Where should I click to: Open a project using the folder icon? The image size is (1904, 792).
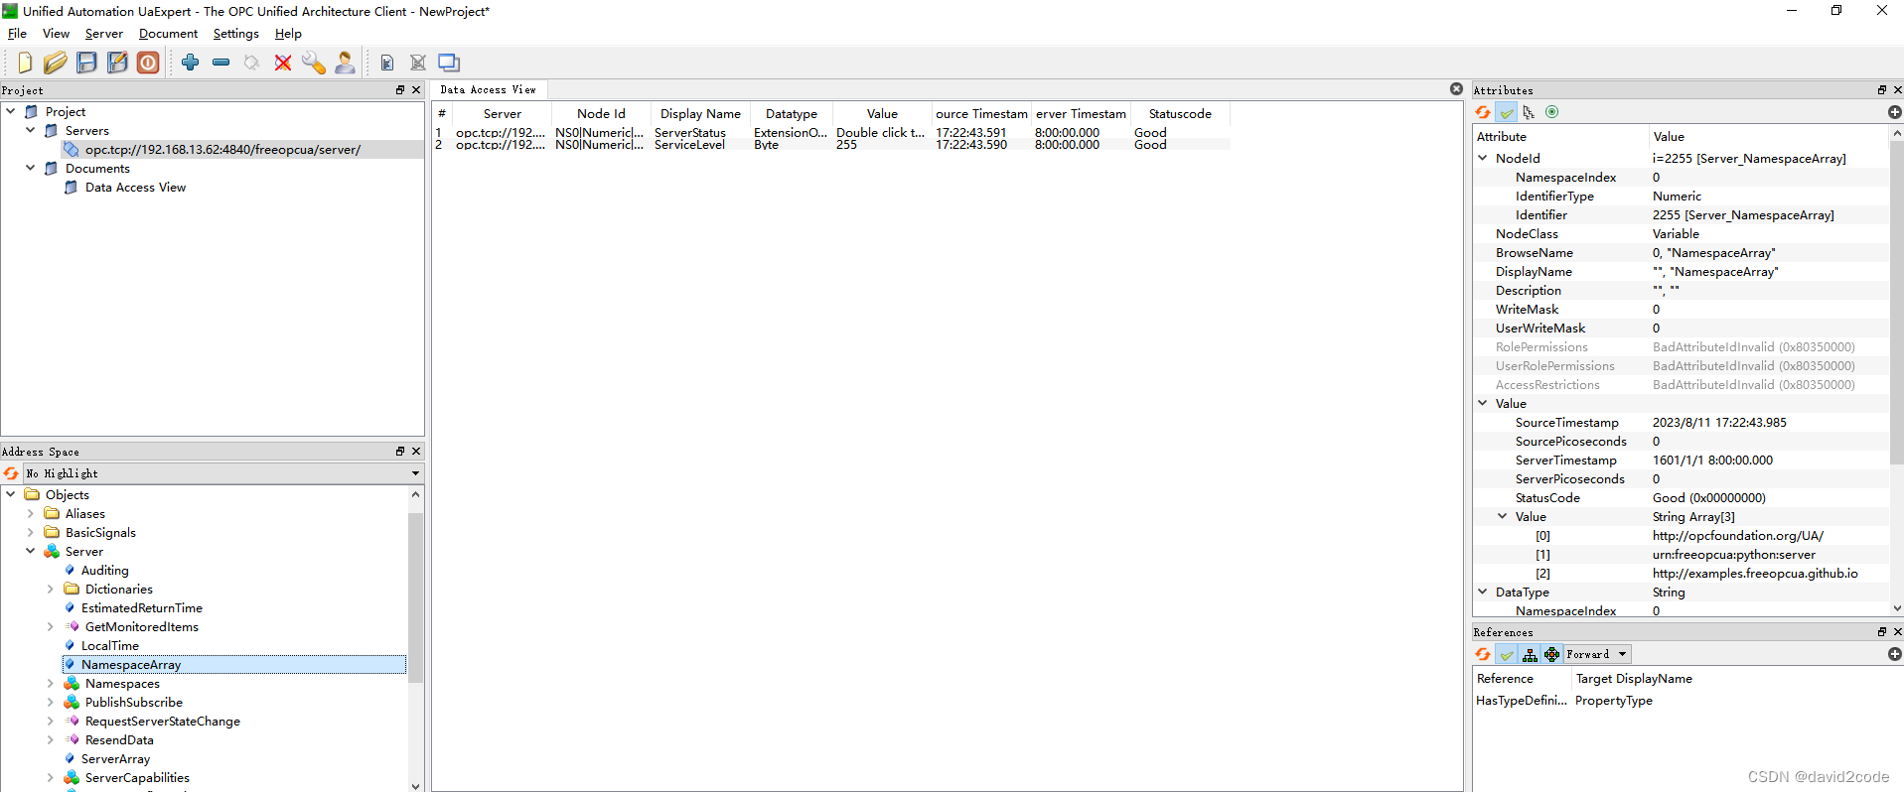56,63
